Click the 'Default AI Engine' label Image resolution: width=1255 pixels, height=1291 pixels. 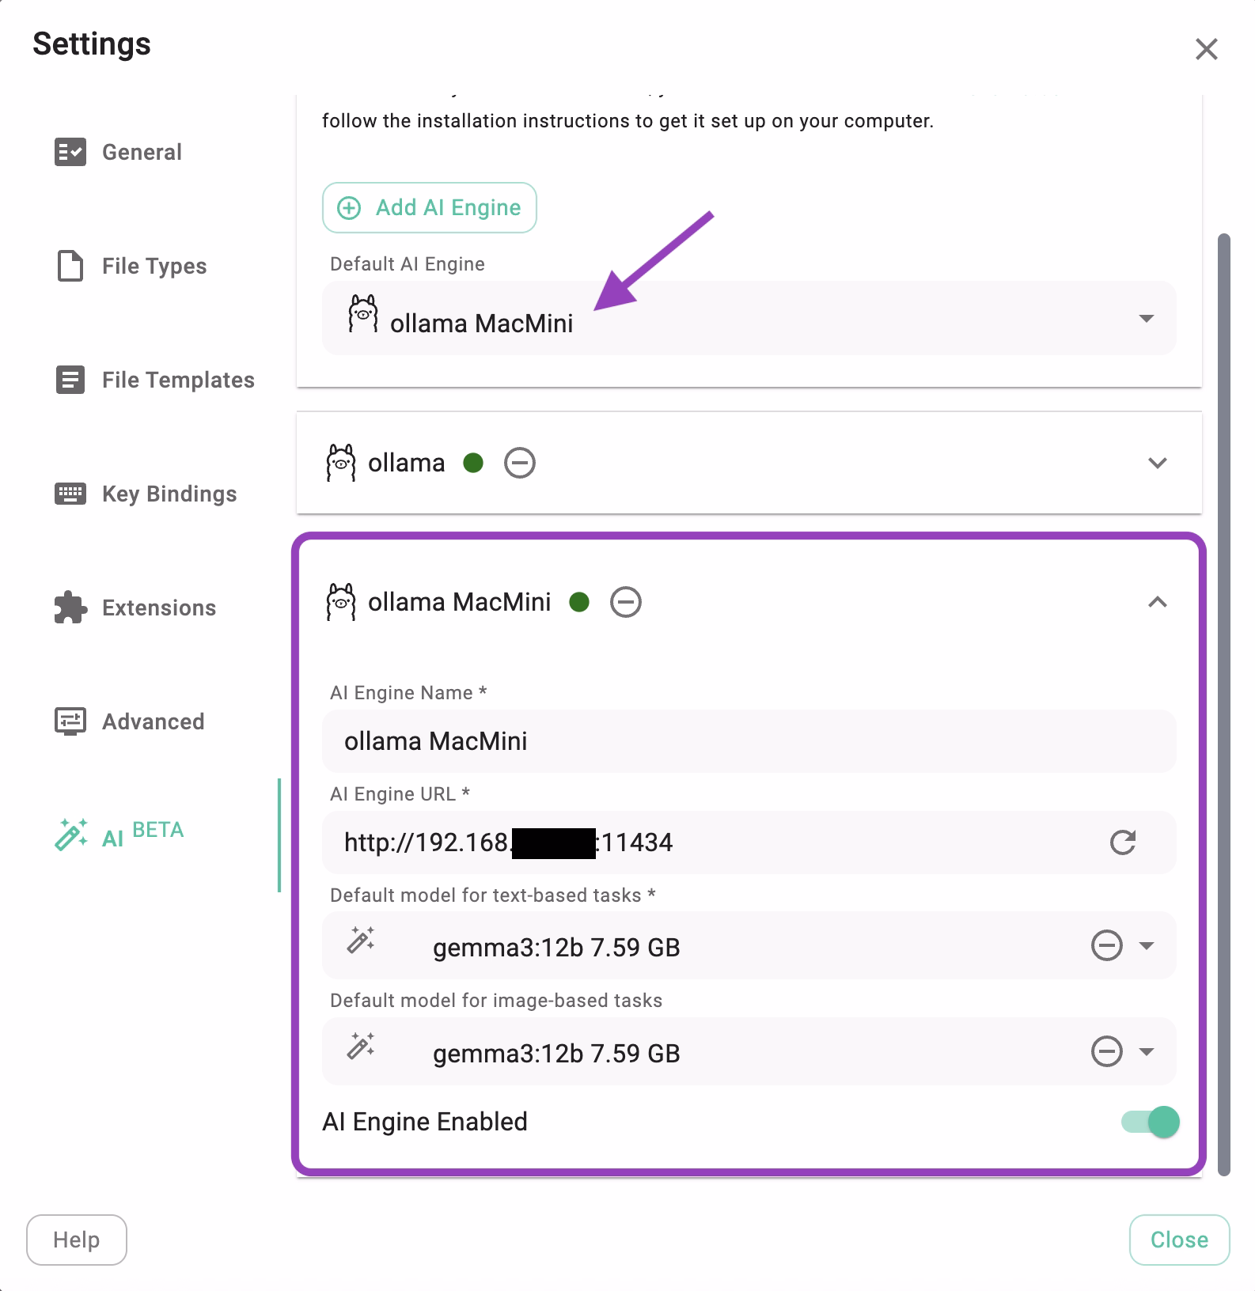408,264
